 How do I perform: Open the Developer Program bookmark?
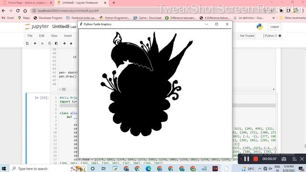48,18
